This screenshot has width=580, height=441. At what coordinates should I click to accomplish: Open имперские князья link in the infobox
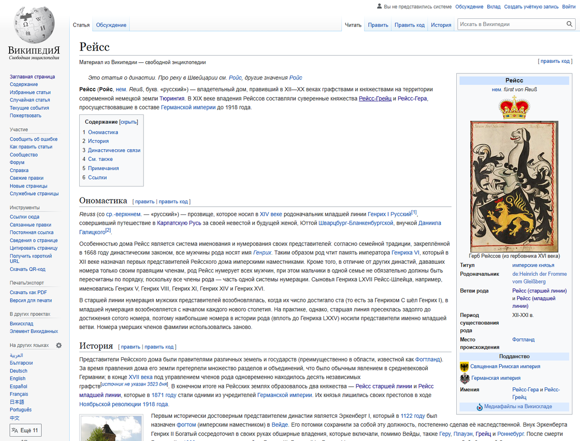(x=533, y=265)
